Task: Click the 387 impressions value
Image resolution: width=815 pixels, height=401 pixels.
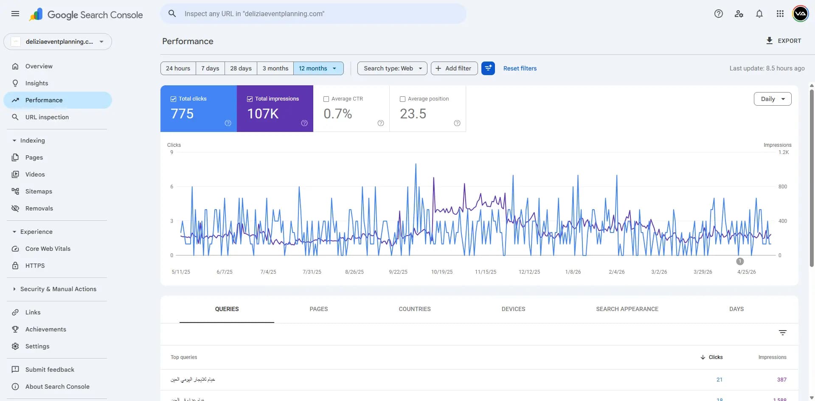Action: pos(782,380)
